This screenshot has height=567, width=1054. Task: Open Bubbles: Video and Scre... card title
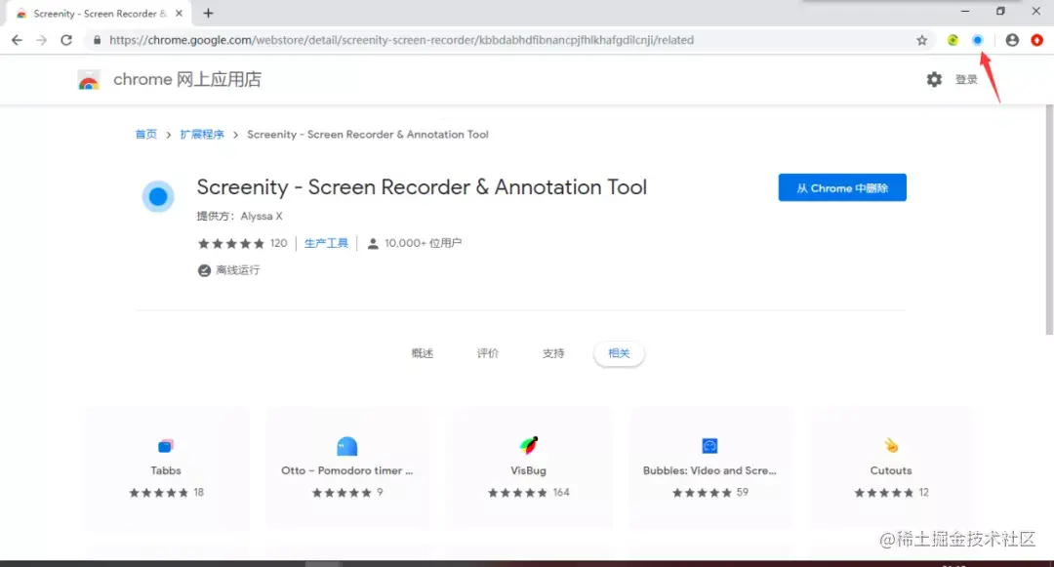click(x=709, y=471)
